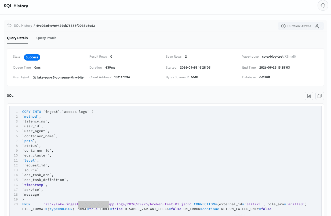Copy the SQL with the copy icon
The height and width of the screenshot is (216, 331).
coord(320,96)
